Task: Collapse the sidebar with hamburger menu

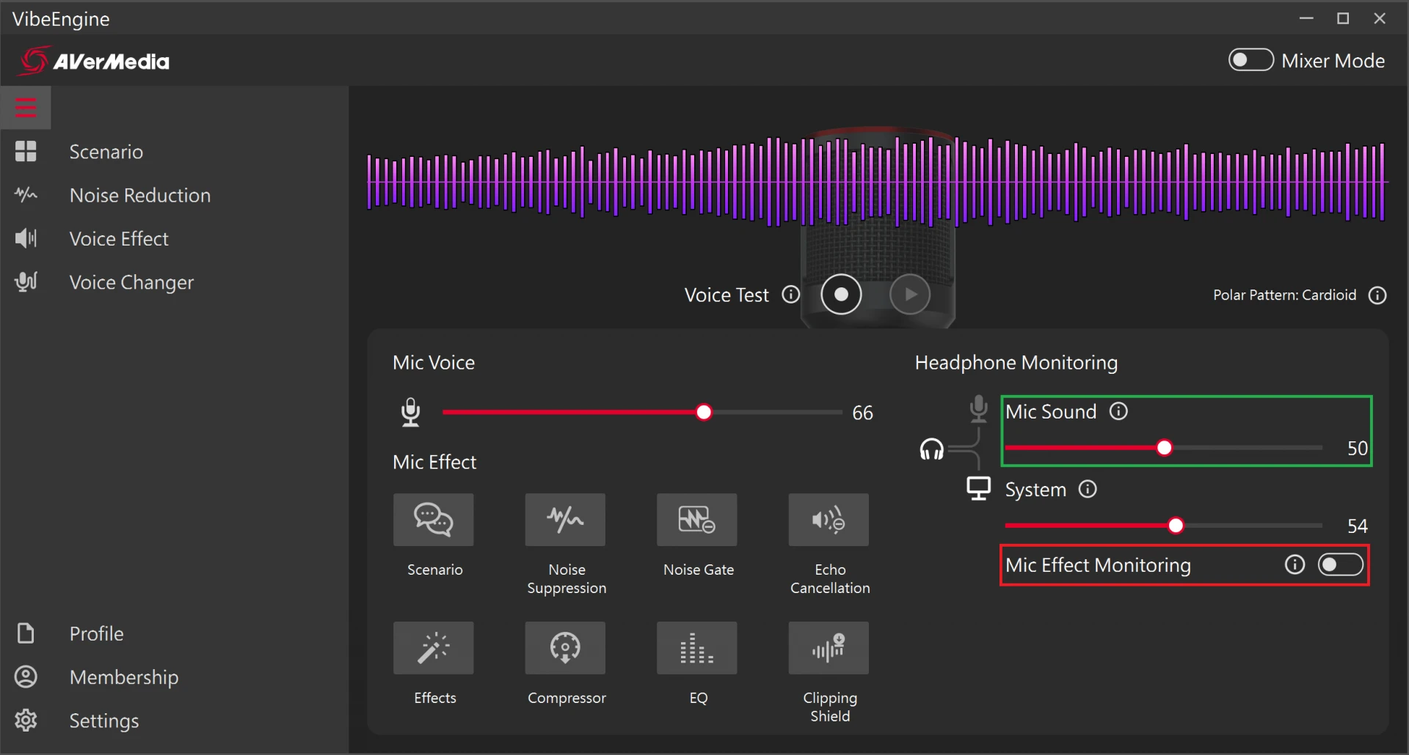Action: (x=26, y=108)
